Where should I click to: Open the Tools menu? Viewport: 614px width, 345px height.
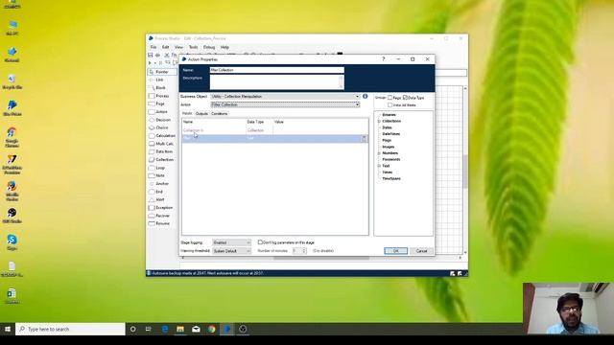point(193,47)
